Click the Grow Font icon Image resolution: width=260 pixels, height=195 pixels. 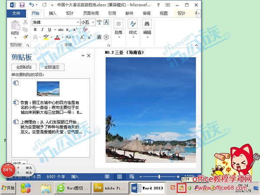click(82, 37)
